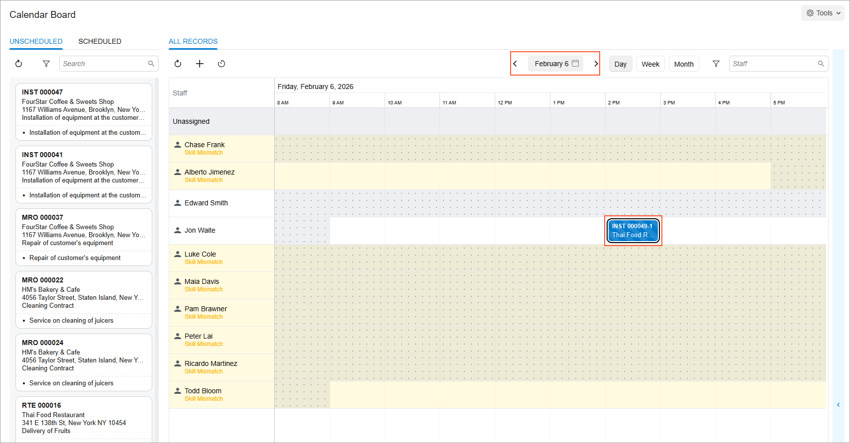Click the Alberto Jimenez person icon
850x443 pixels.
tap(178, 172)
